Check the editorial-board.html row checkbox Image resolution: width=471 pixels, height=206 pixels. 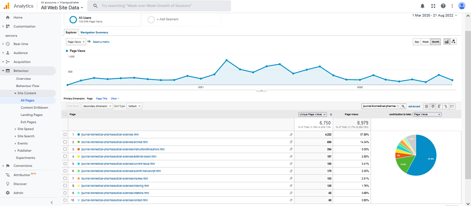65,156
